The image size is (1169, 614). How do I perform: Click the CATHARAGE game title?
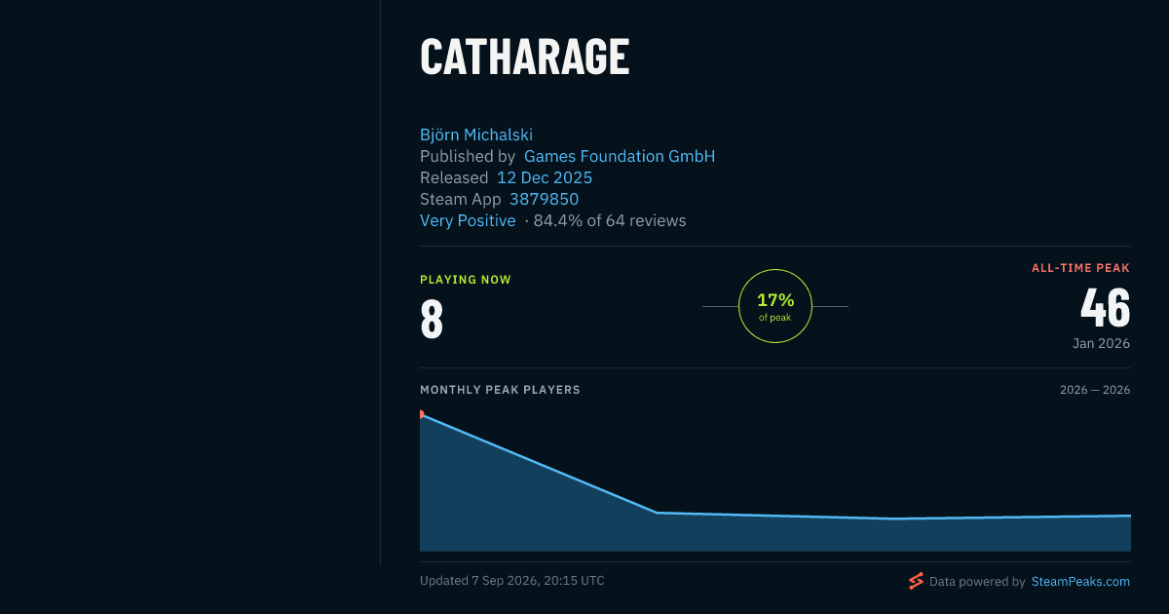(x=525, y=57)
